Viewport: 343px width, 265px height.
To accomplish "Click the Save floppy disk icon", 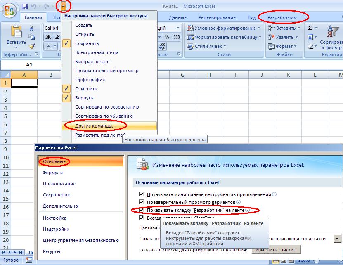I will click(25, 6).
